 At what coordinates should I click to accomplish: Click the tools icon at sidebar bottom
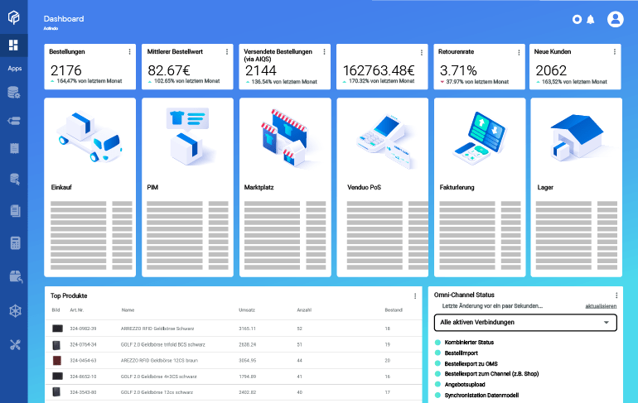(x=14, y=344)
